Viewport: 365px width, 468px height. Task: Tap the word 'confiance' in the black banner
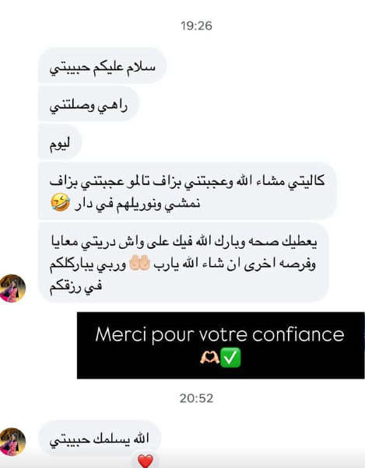point(298,334)
